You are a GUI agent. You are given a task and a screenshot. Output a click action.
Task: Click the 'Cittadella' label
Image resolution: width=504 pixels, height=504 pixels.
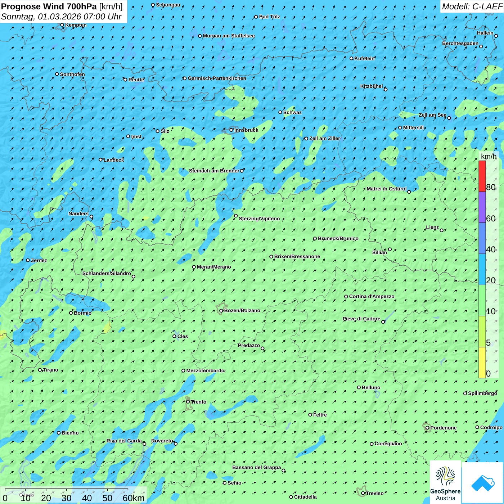306,497
